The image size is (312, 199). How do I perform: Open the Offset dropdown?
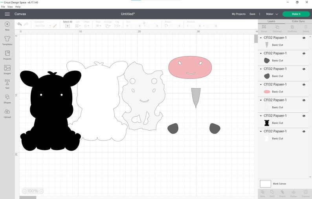tap(86, 26)
